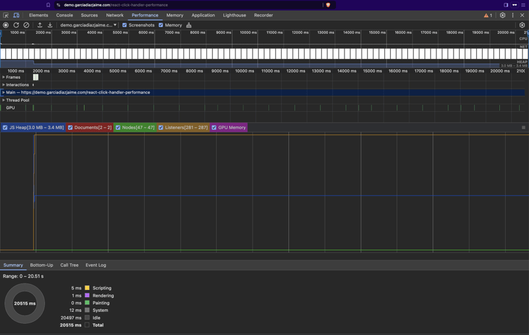Click the purple Rendering color swatch
Screen dimensions: 529x335
click(x=87, y=295)
